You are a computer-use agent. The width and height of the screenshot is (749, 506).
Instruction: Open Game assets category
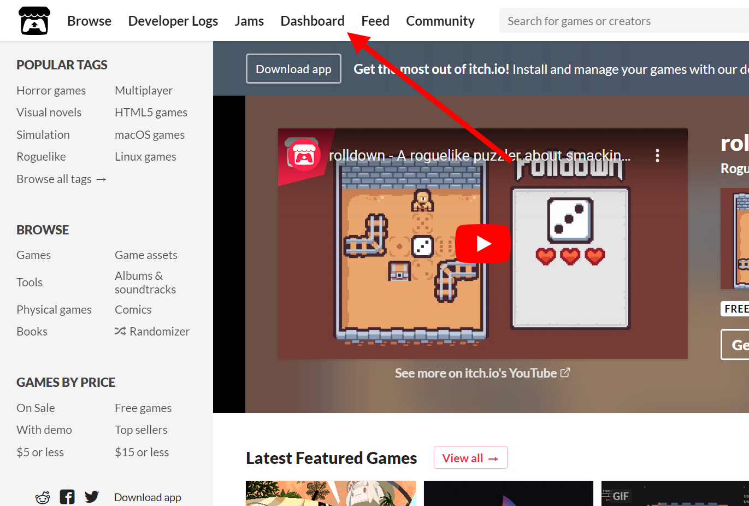pos(146,255)
